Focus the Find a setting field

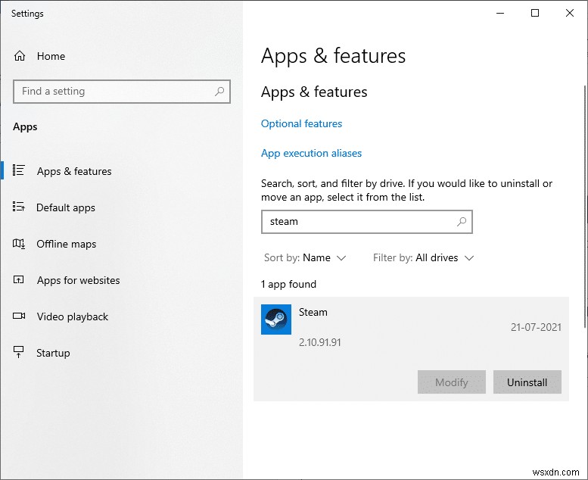tap(114, 92)
